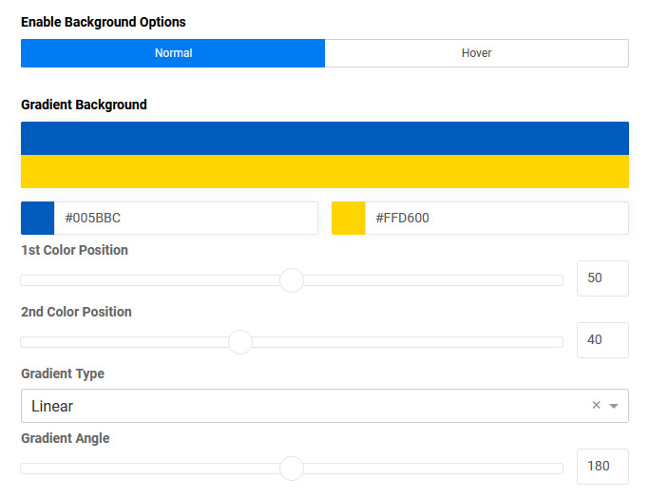Viewport: 649px width, 498px height.
Task: Click the 1st Color Position value box
Action: tap(602, 278)
